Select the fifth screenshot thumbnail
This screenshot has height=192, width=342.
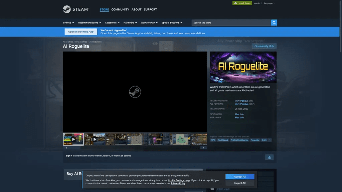[x=159, y=139]
